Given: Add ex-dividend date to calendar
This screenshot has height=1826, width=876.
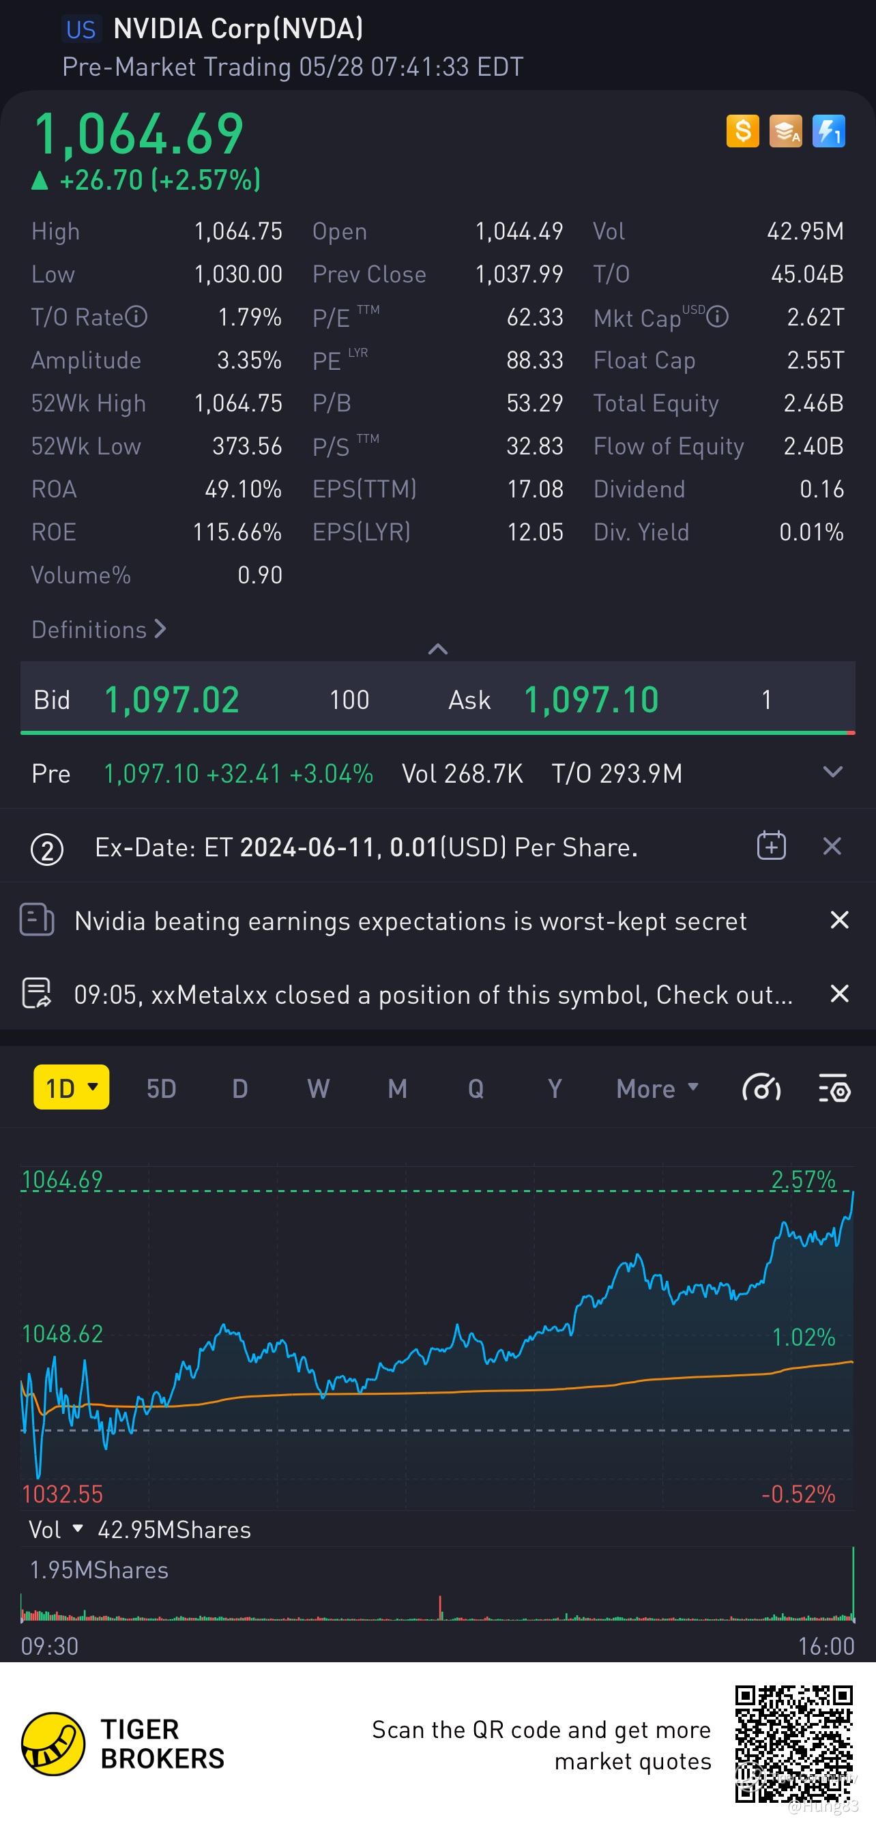Looking at the screenshot, I should 771,845.
